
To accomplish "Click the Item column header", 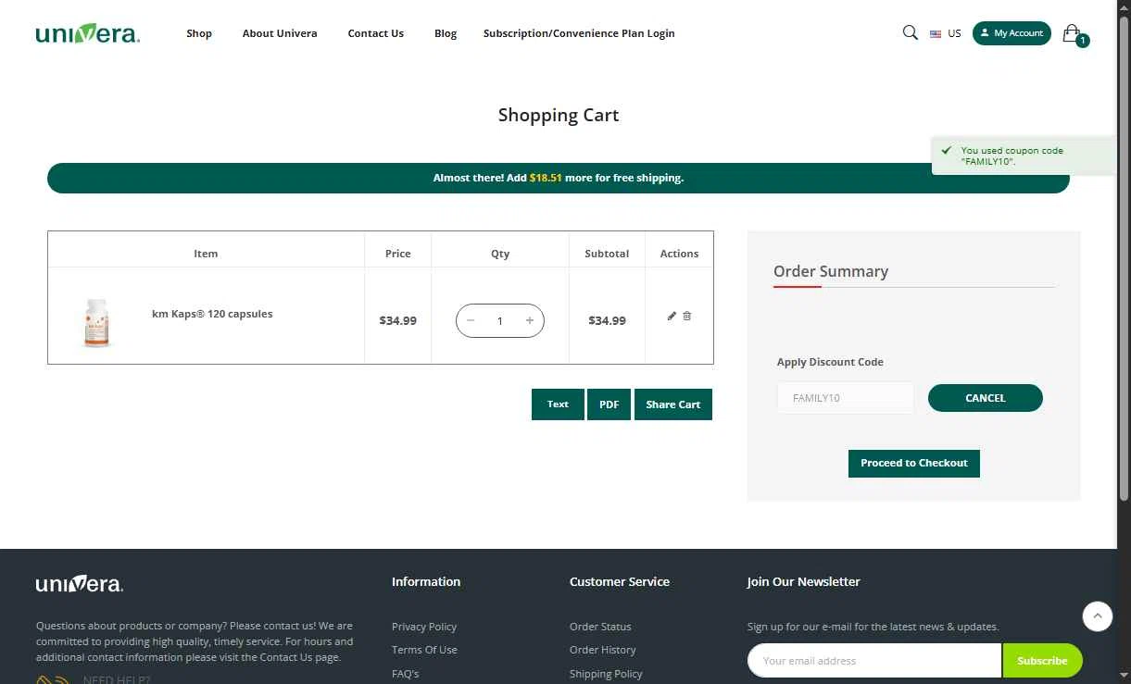I will click(206, 254).
